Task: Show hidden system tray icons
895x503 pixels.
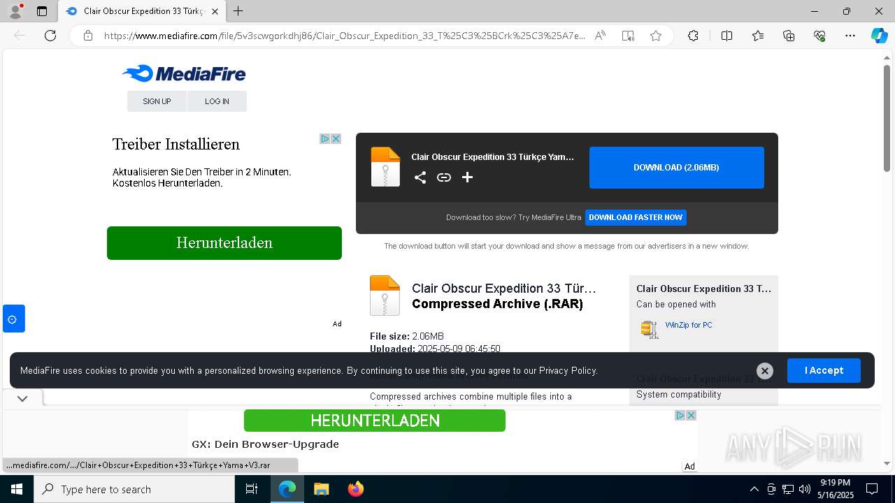Action: (x=754, y=489)
